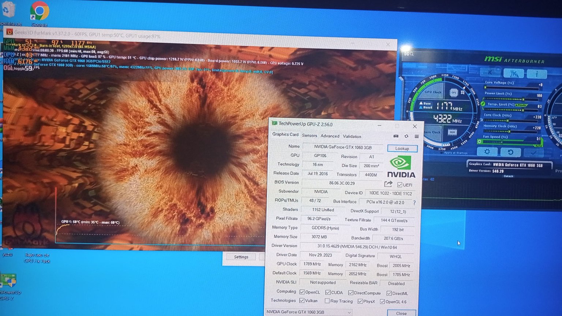Click BIOS export share icon in GPU-Z

point(388,184)
